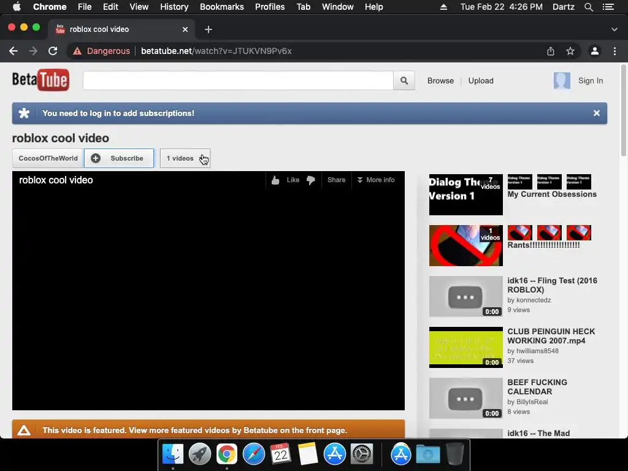Open Notes from the dock
The width and height of the screenshot is (628, 471).
(308, 454)
